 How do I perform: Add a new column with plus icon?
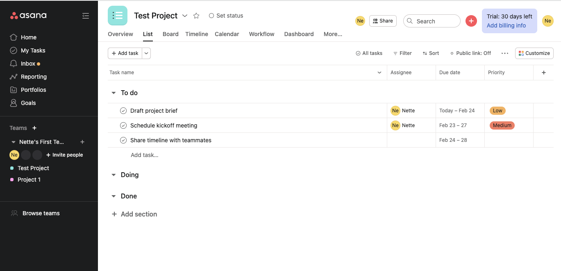point(544,73)
